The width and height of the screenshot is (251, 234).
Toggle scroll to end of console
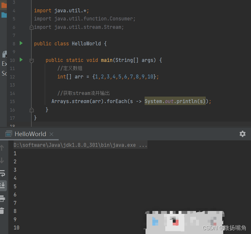coord(2,185)
